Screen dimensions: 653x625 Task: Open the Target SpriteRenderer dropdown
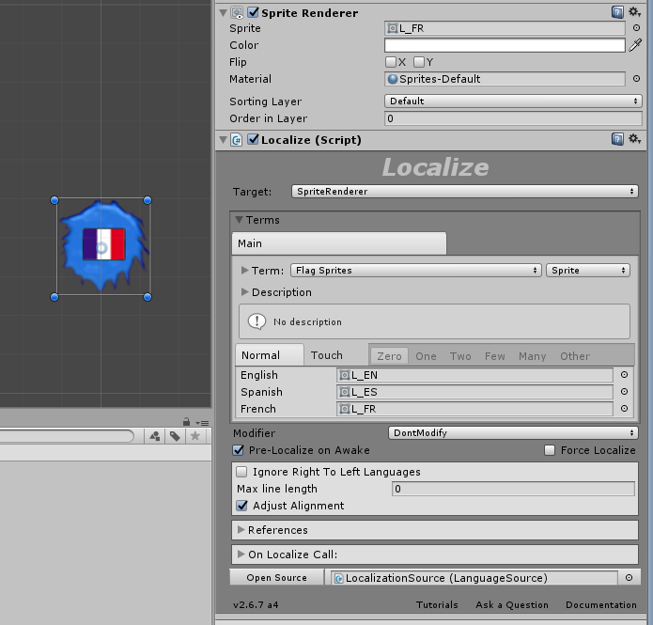[464, 192]
